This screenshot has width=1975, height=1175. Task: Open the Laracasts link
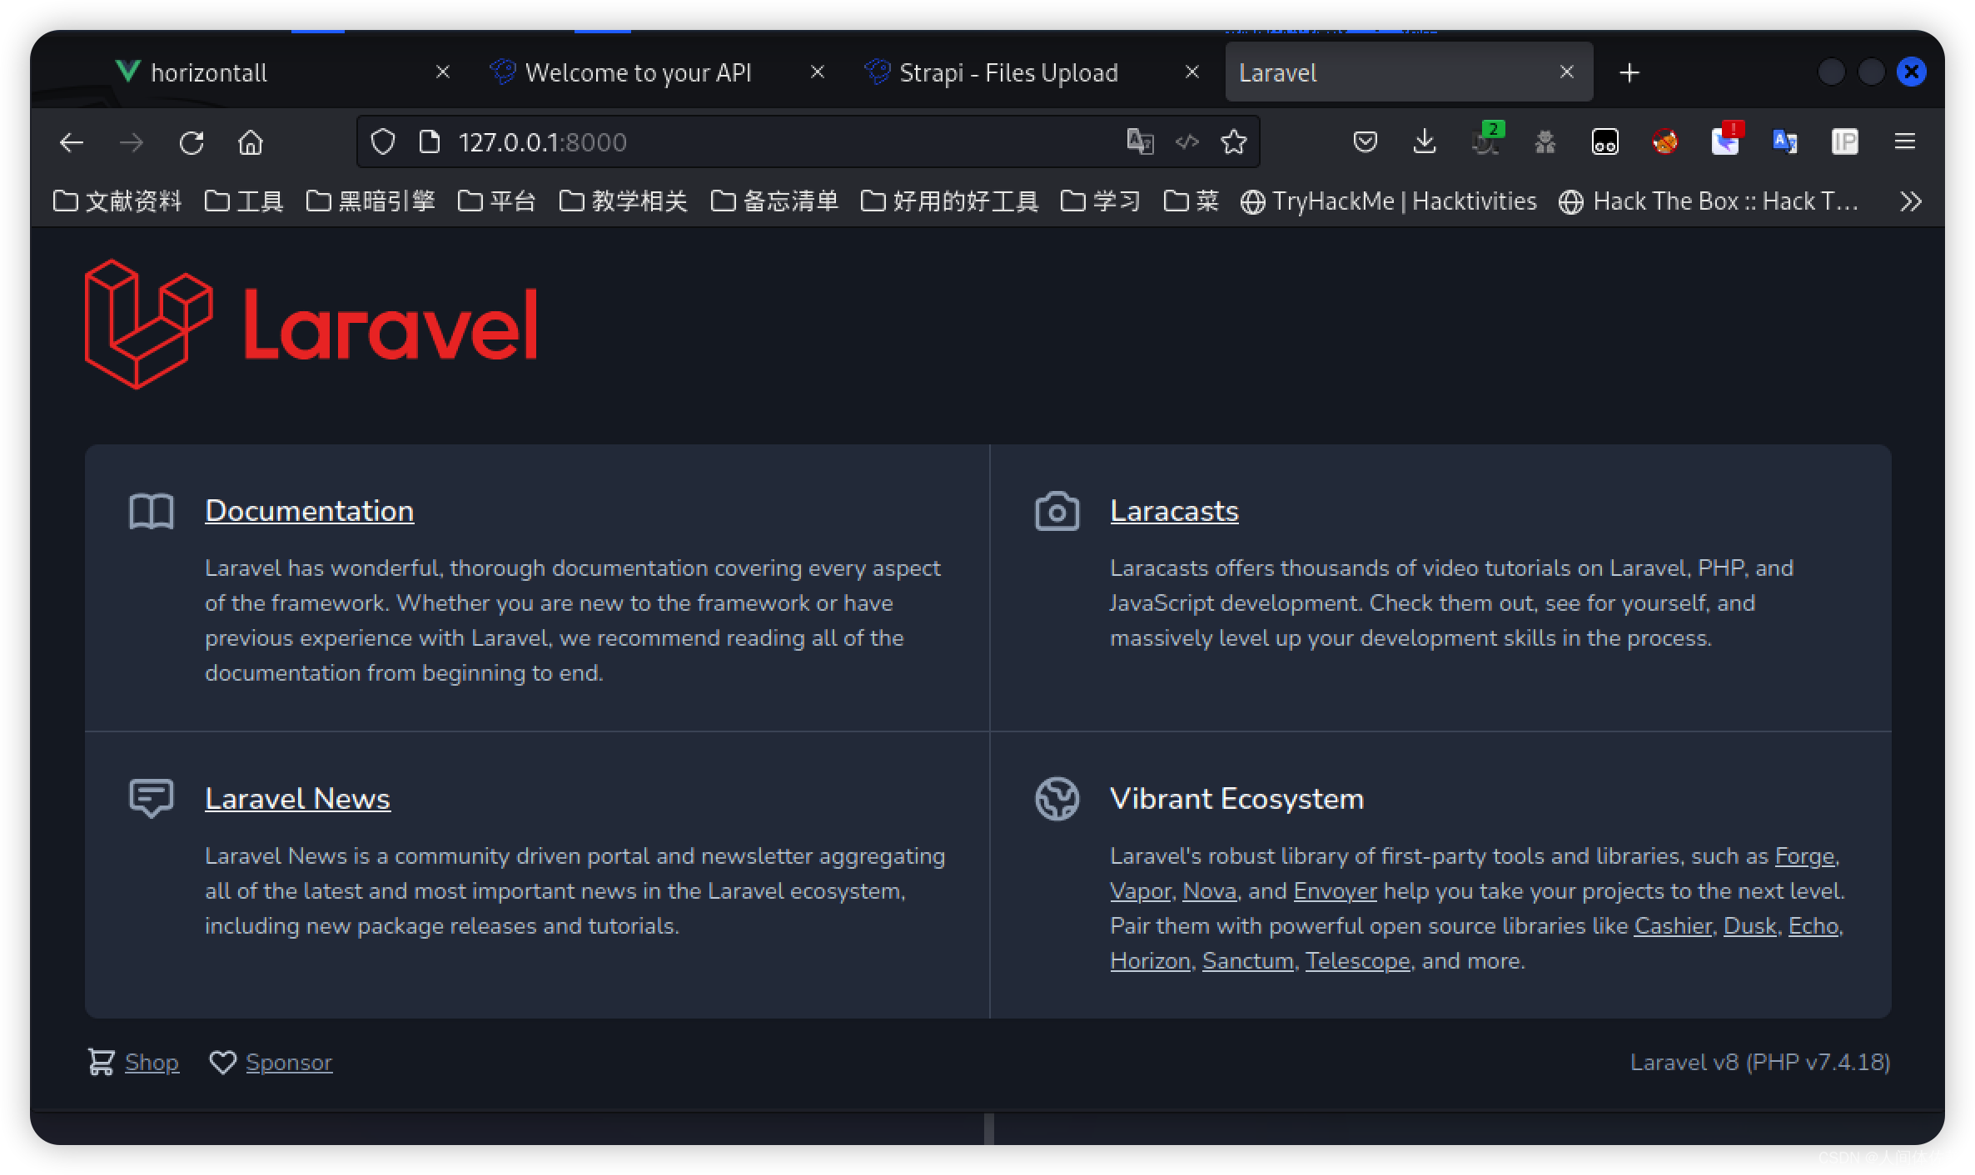[1174, 511]
